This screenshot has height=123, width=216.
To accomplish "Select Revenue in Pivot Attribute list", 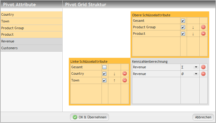I will click(x=31, y=41).
